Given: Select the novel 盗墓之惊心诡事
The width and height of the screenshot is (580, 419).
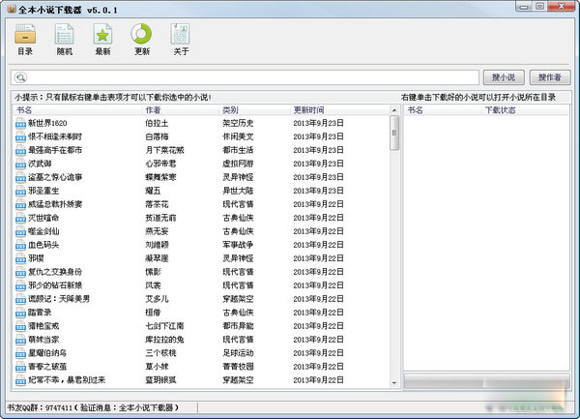Looking at the screenshot, I should pyautogui.click(x=55, y=177).
